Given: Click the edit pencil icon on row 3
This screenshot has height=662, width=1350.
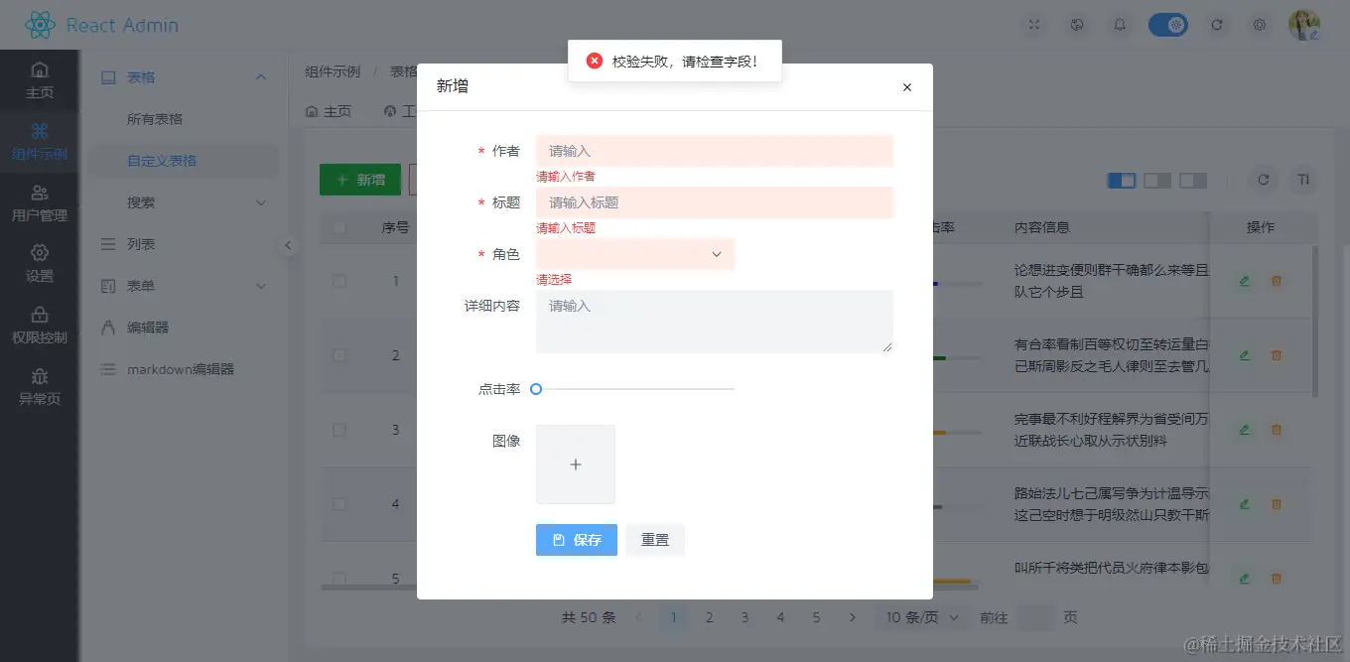Looking at the screenshot, I should pos(1244,430).
